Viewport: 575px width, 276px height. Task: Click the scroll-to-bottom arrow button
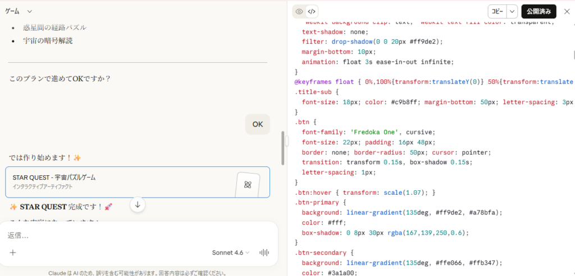pos(138,205)
